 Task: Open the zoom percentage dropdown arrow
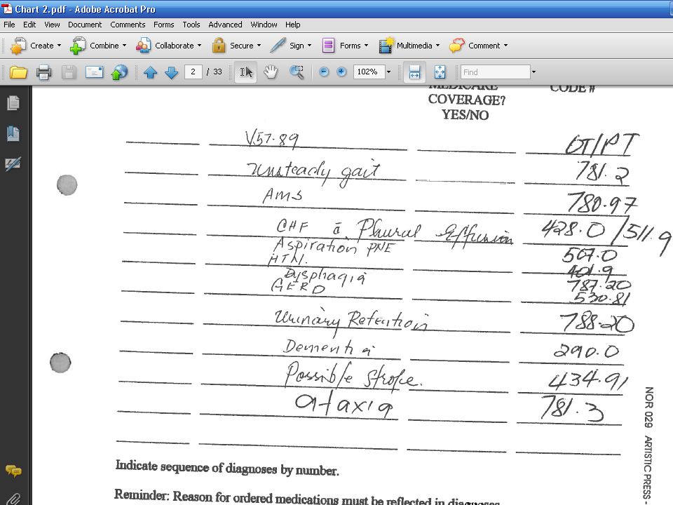[x=388, y=72]
